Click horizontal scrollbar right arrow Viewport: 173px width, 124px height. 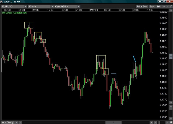(x=151, y=122)
